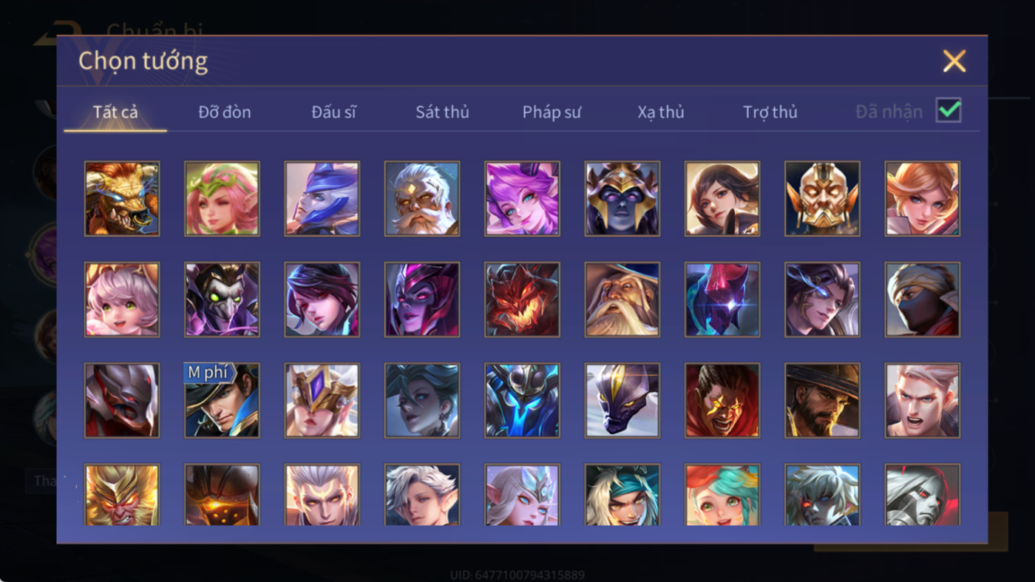Choose the blue armored mech hero portrait
1035x582 pixels.
point(522,400)
